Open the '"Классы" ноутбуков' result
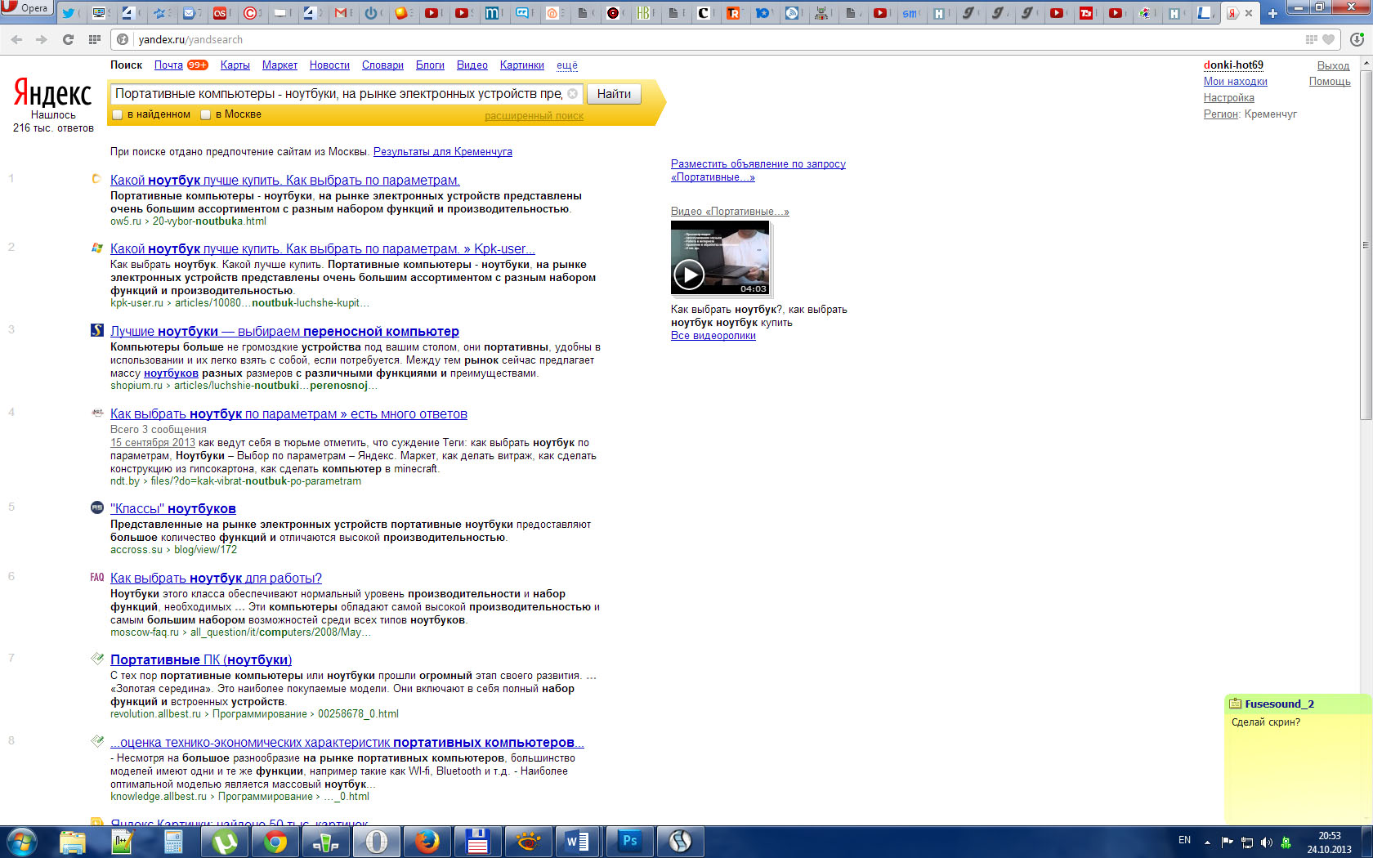The height and width of the screenshot is (858, 1373). click(173, 509)
